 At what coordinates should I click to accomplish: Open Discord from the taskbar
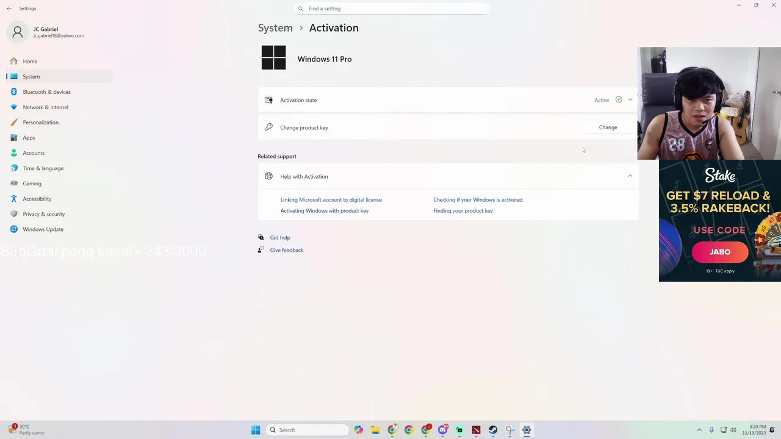[443, 430]
